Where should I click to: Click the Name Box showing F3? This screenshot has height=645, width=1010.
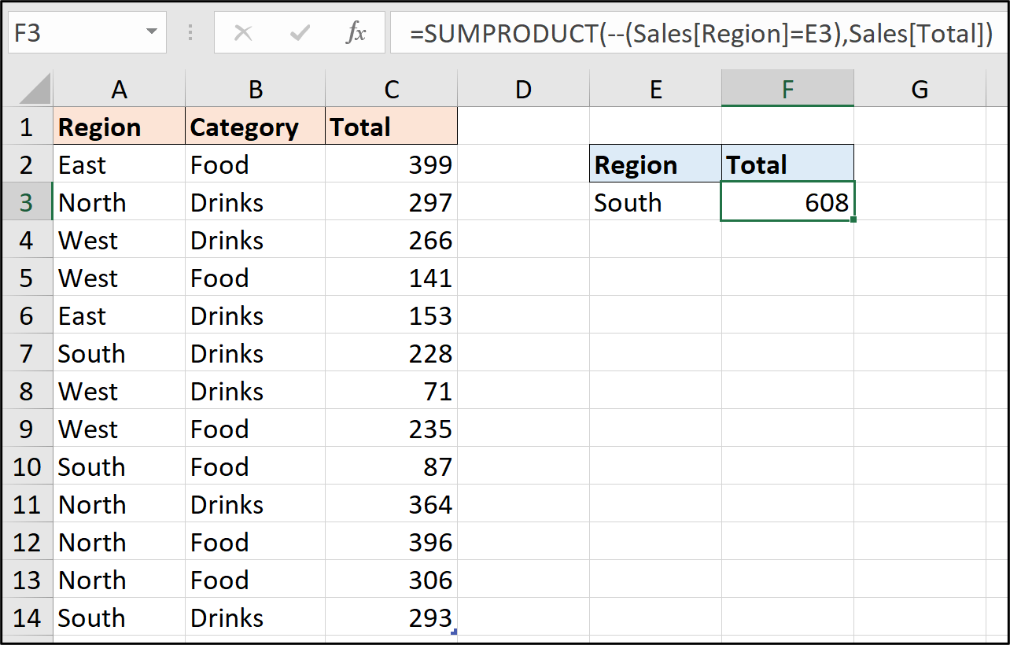(x=79, y=32)
